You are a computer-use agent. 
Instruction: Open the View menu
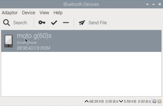tap(44, 13)
